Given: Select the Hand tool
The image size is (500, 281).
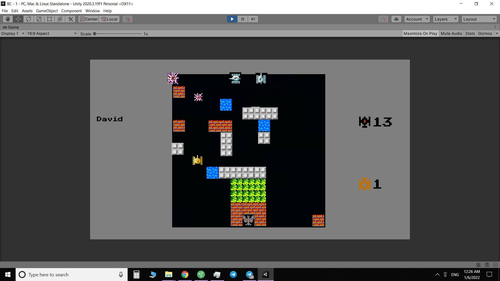Looking at the screenshot, I should coord(8,19).
